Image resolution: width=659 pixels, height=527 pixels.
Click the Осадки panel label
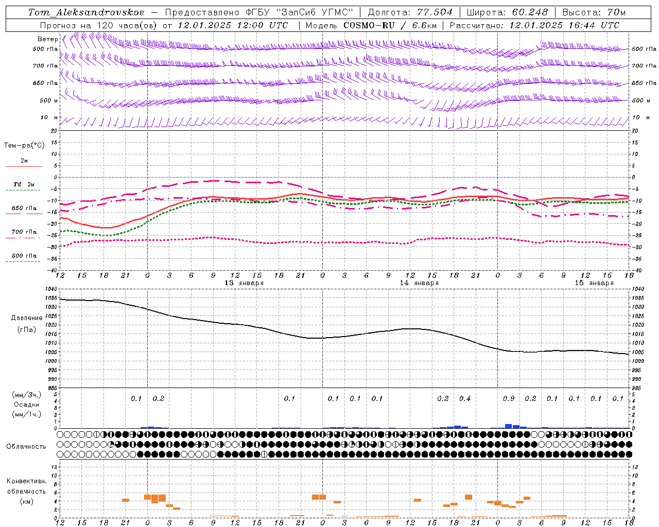click(x=27, y=405)
